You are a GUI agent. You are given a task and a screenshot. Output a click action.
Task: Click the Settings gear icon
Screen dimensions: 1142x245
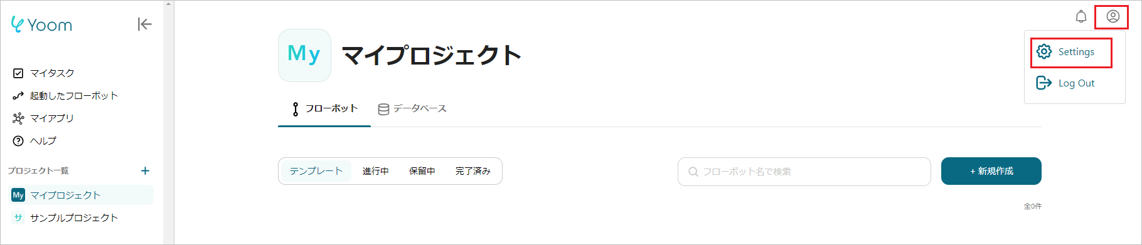pos(1044,51)
